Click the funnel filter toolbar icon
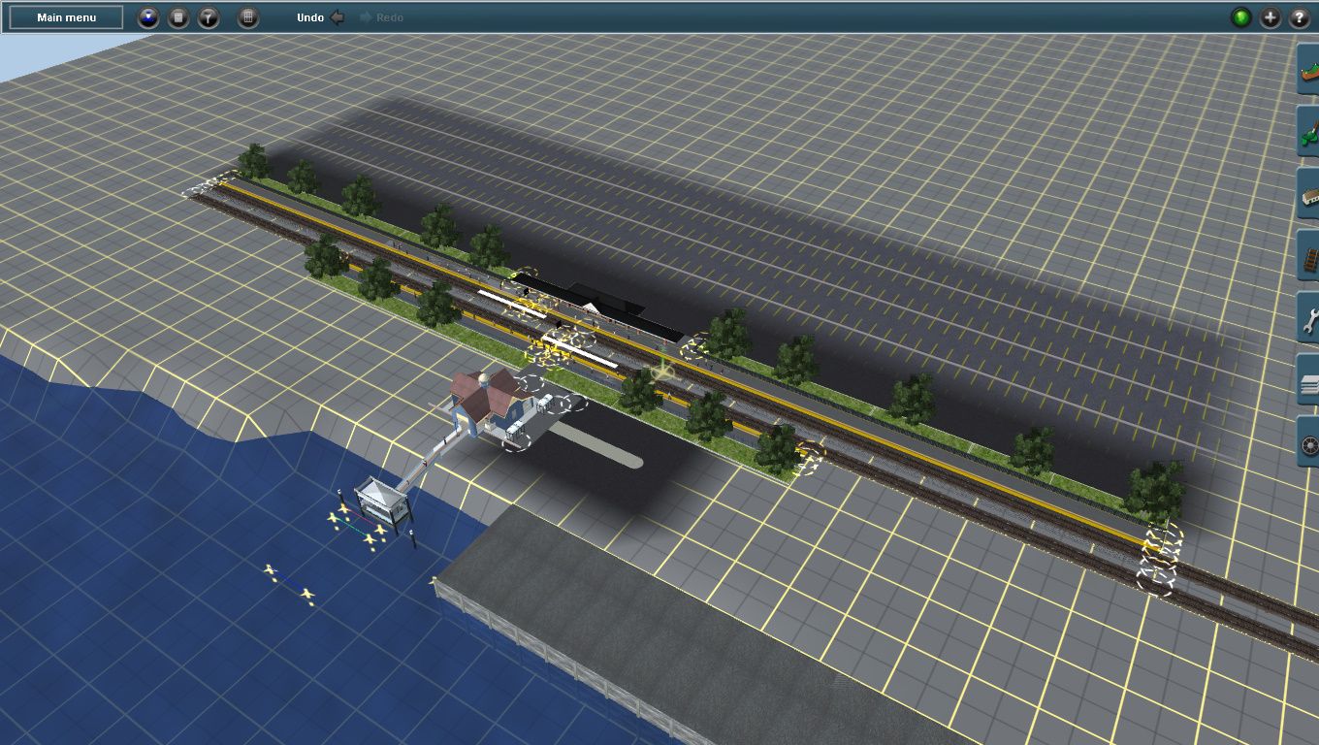Image resolution: width=1319 pixels, height=745 pixels. 209,17
